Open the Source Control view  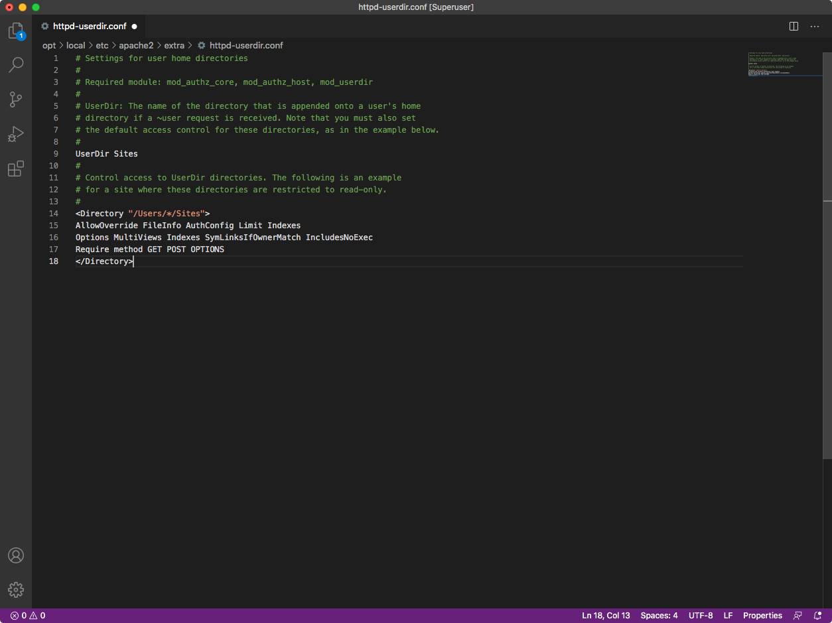point(15,100)
